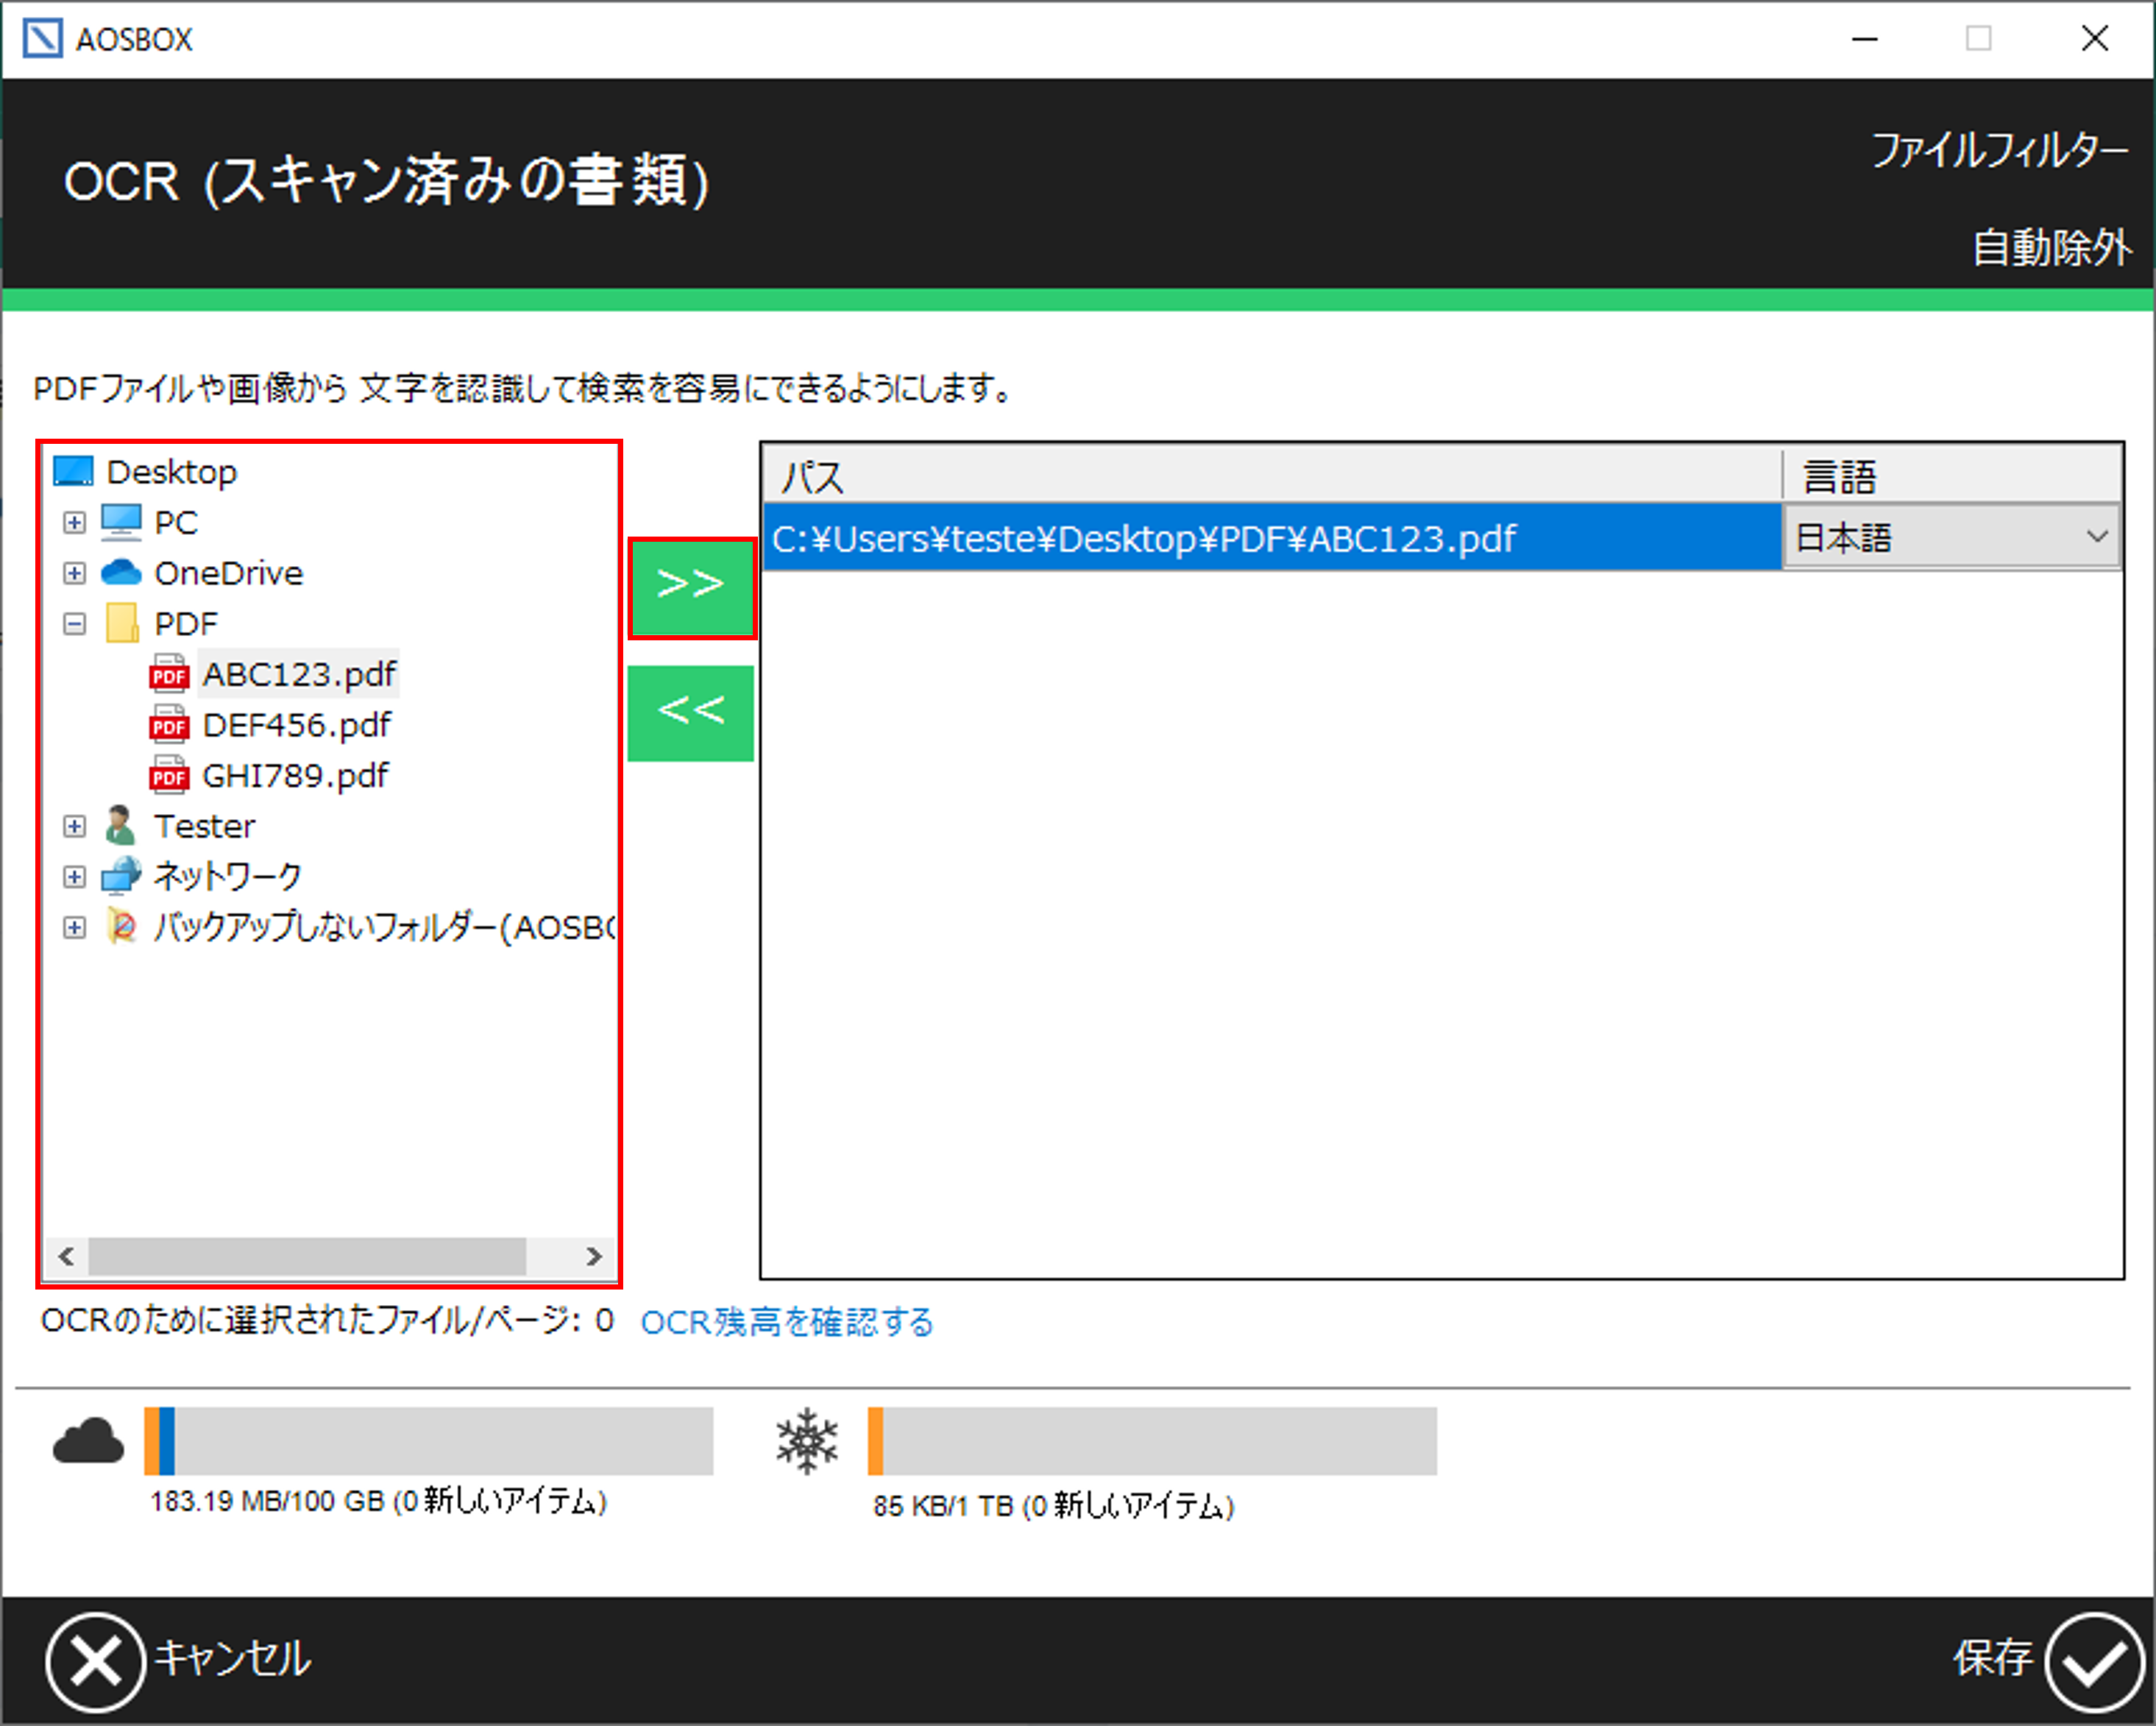Click the ネットワーク network icon
This screenshot has width=2156, height=1726.
pos(121,876)
